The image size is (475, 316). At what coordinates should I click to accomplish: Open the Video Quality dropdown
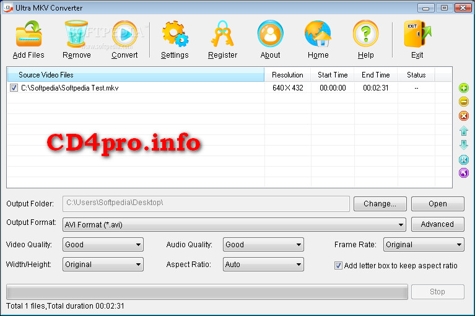103,245
